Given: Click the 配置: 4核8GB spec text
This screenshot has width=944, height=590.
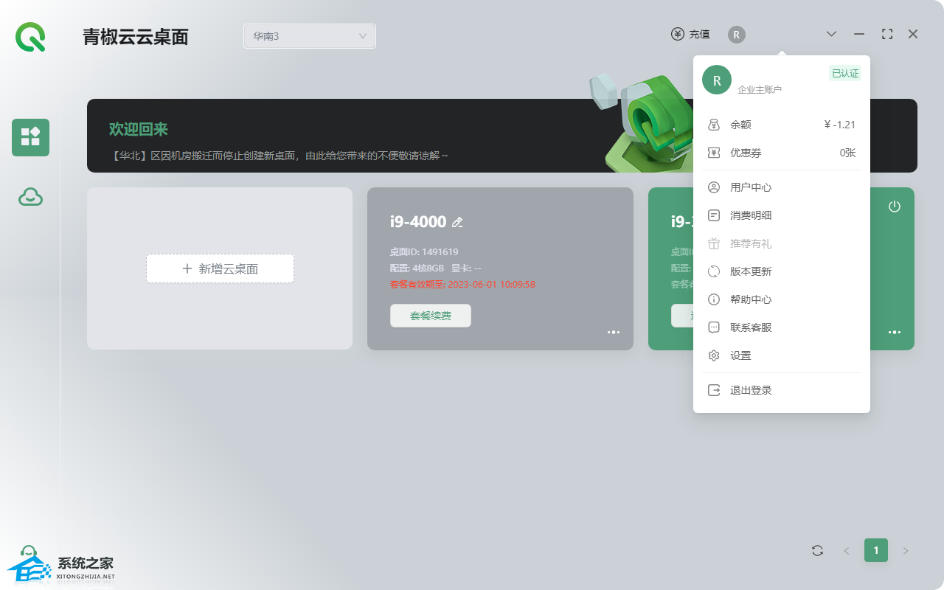Looking at the screenshot, I should click(x=417, y=268).
